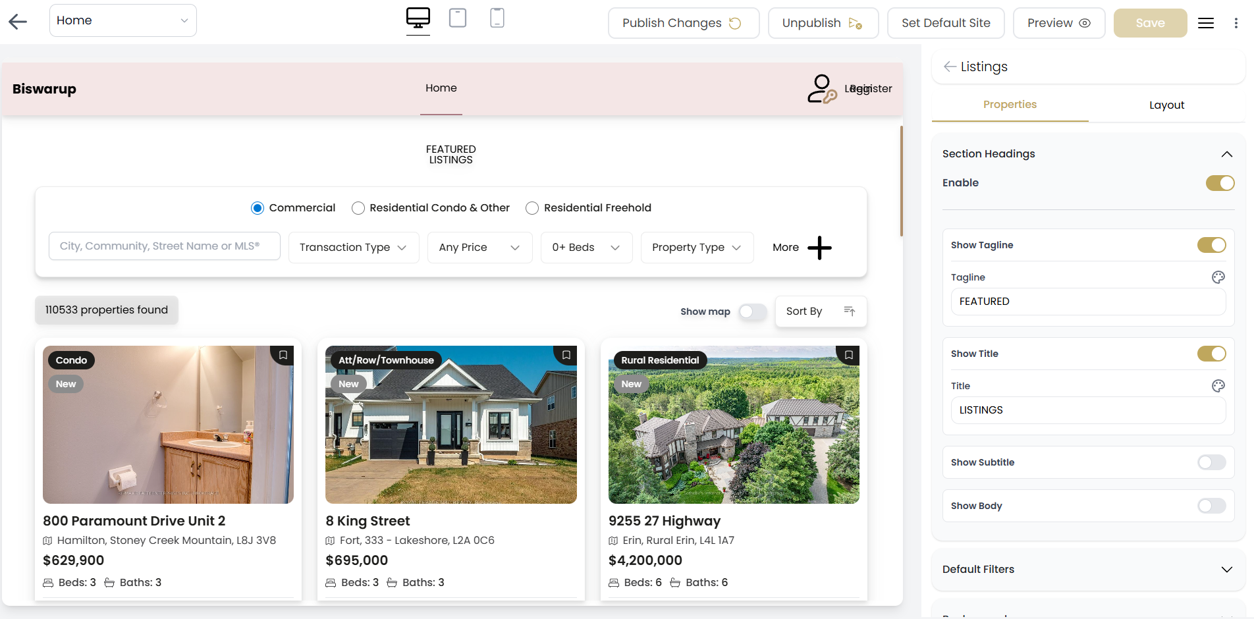The width and height of the screenshot is (1254, 619).
Task: Click the Publish Changes button
Action: pos(683,22)
